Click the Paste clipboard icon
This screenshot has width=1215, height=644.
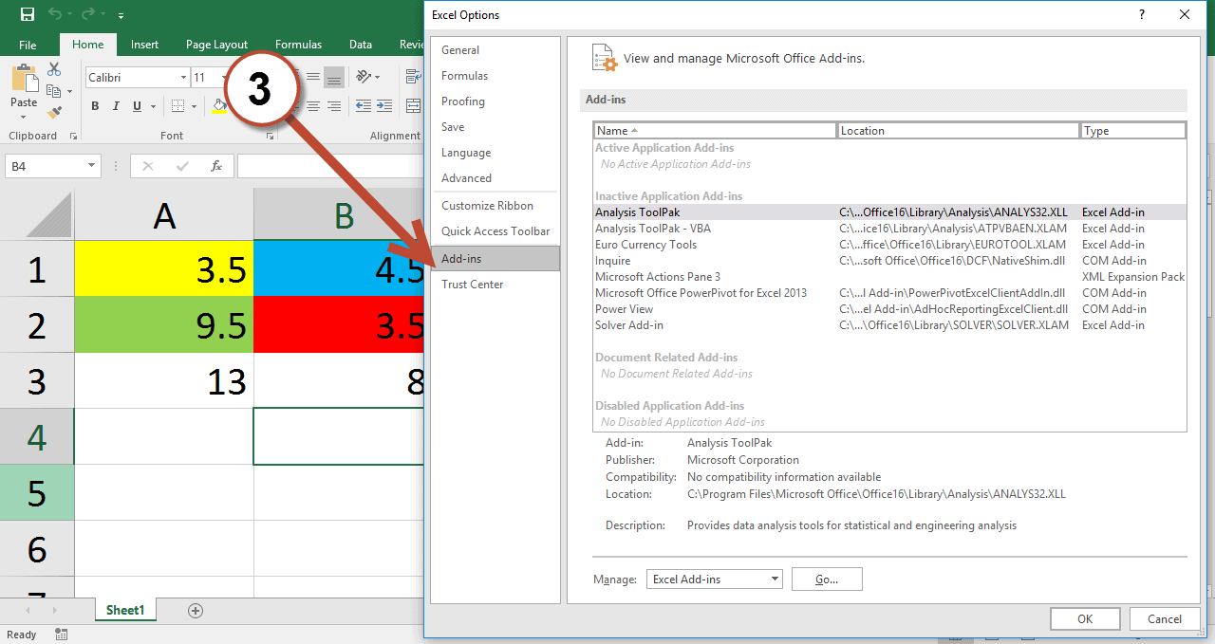pos(24,78)
